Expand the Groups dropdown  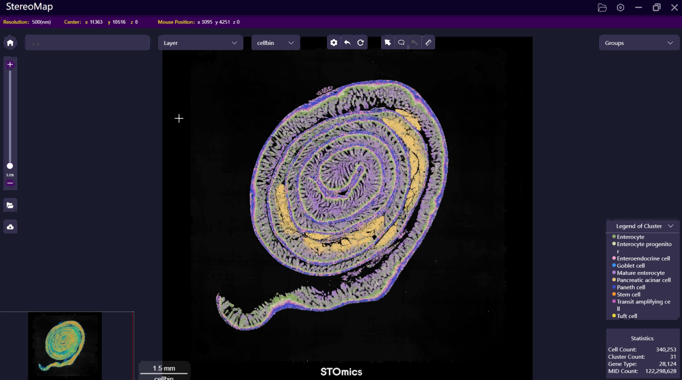pos(639,43)
